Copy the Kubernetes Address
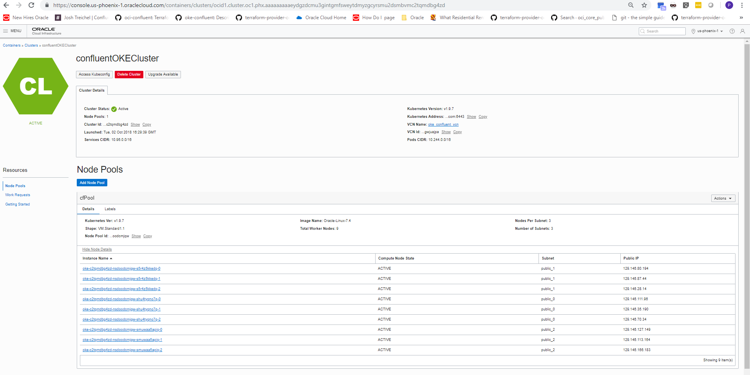 coord(483,117)
